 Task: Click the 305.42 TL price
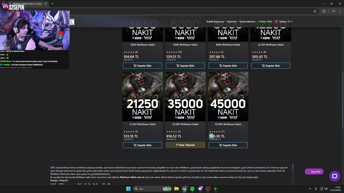260,57
